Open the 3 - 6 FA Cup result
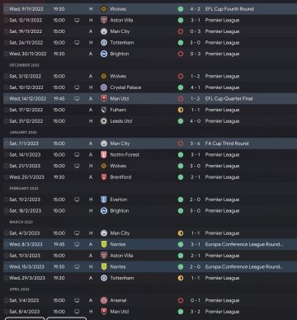This screenshot has width=297, height=320. coord(196,144)
